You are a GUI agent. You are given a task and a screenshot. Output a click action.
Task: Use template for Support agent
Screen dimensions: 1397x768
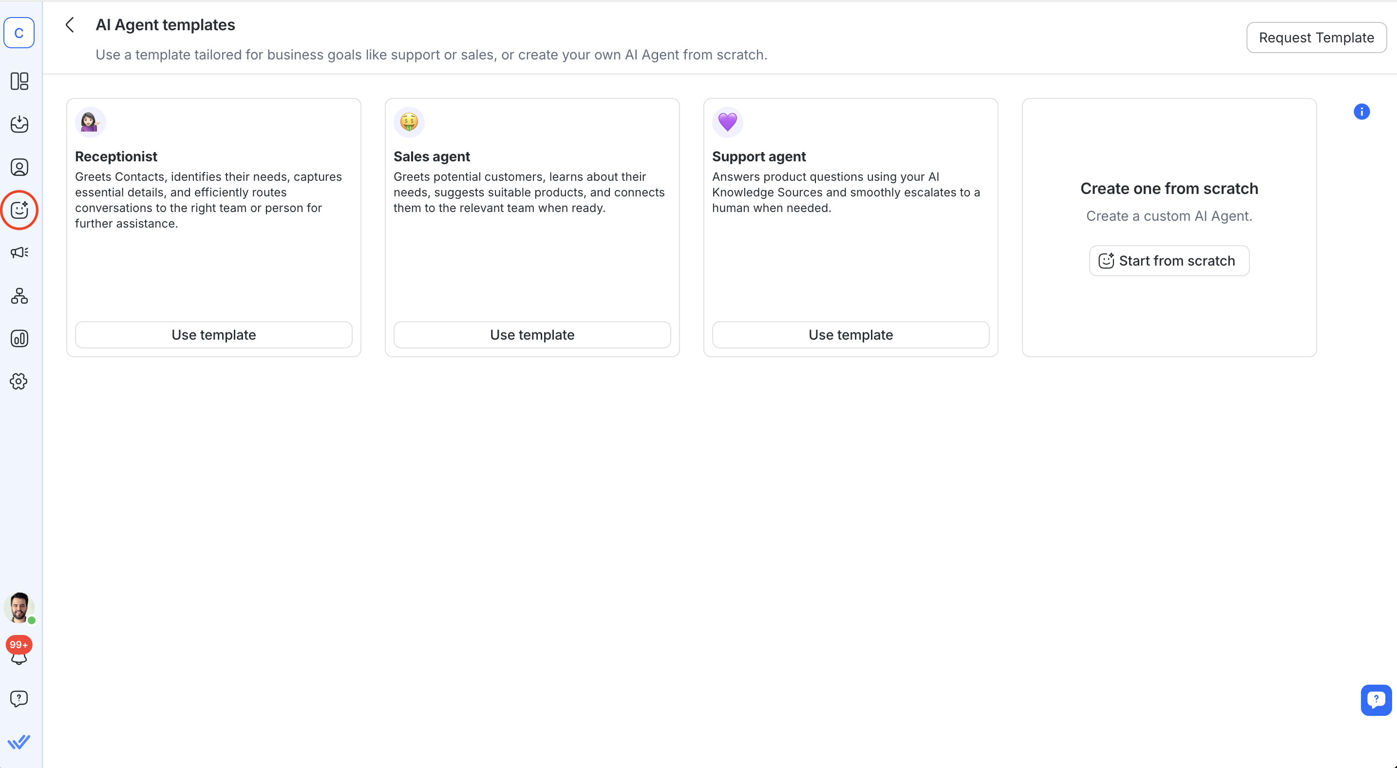(850, 335)
